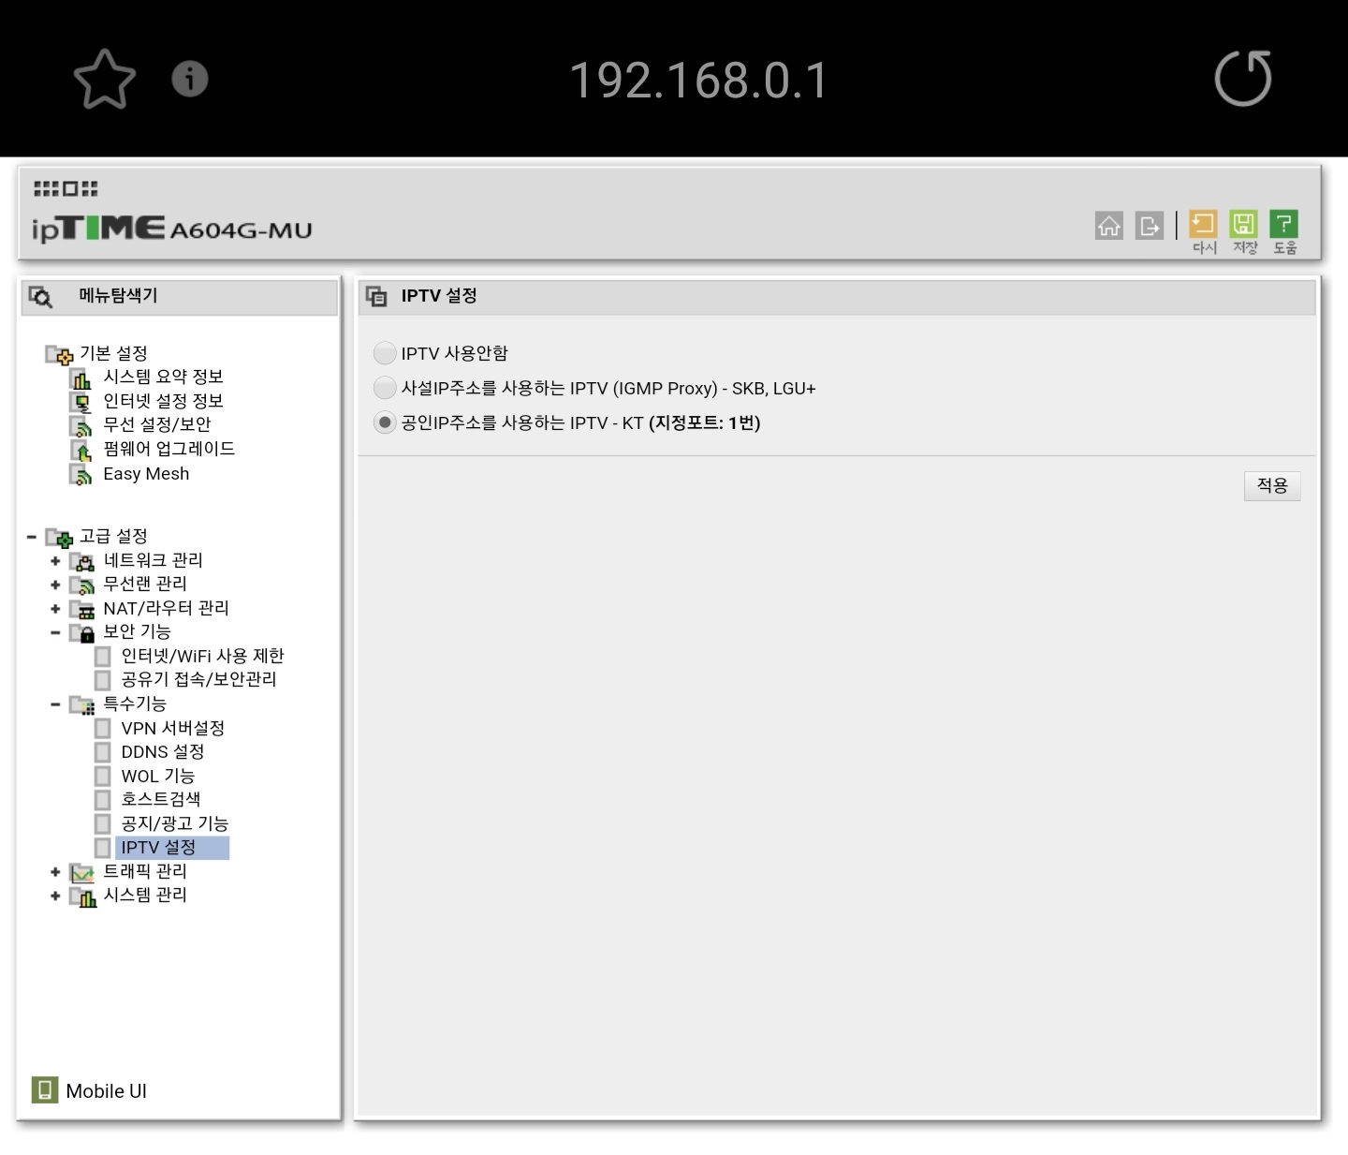Screen dimensions: 1348x1155
Task: Click 보안 기능 lock folder icon
Action: coord(82,632)
